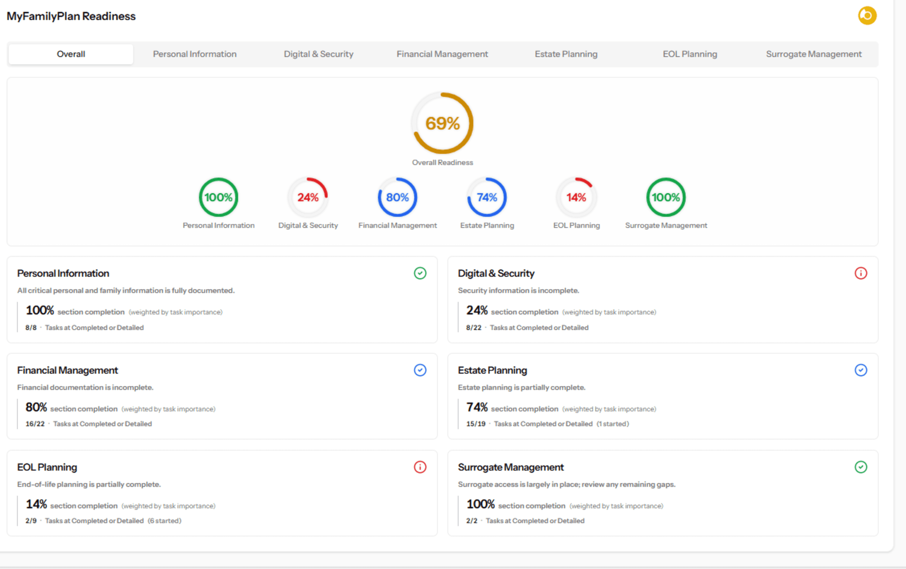Open the Surrogate Management tab
Screen dimensions: 906x569
pyautogui.click(x=814, y=54)
